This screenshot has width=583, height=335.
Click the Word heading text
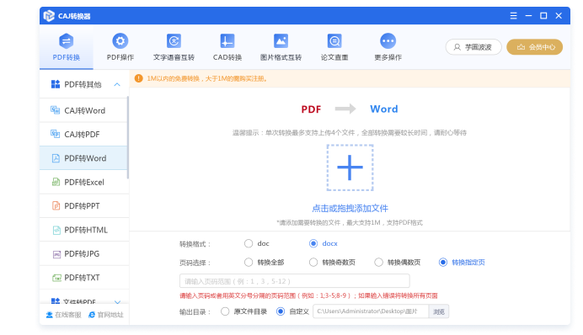(x=383, y=109)
